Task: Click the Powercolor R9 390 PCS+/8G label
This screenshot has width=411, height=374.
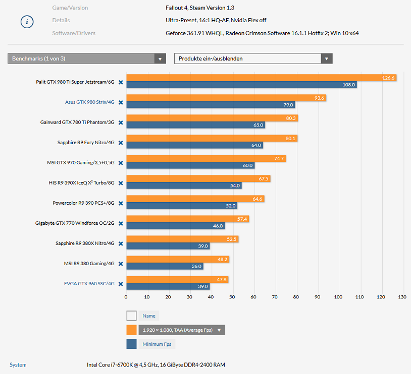Action: (x=84, y=203)
